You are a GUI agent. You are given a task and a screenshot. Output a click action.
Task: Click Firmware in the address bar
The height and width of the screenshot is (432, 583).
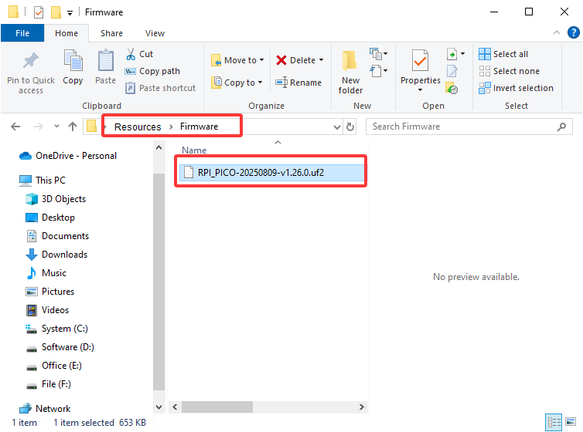(x=199, y=127)
